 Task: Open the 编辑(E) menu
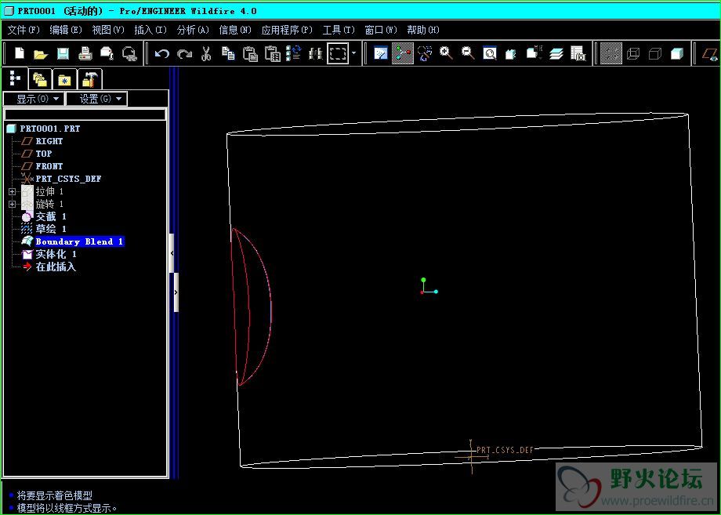point(66,30)
